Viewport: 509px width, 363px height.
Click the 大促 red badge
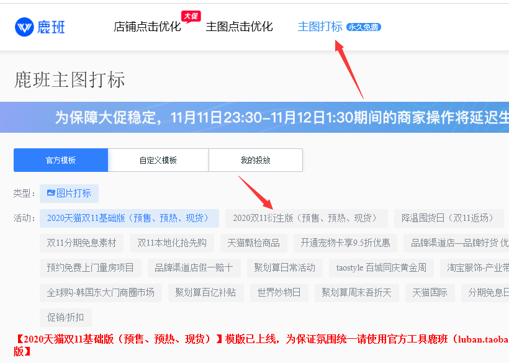click(x=191, y=16)
